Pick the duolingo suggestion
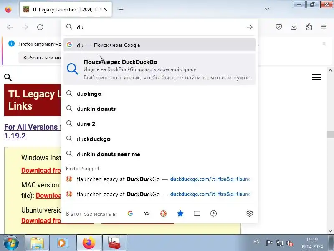The image size is (334, 251). click(159, 94)
